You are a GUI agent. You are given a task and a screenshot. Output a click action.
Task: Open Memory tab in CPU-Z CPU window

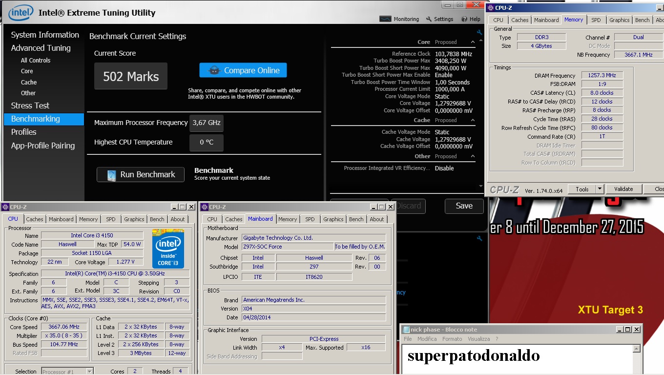88,219
